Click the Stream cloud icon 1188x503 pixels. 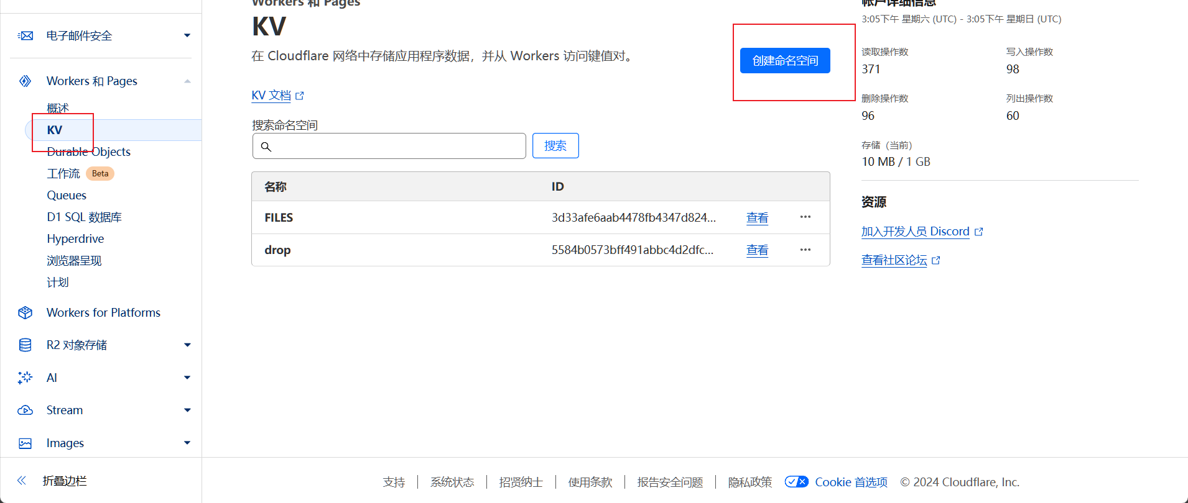(x=26, y=410)
